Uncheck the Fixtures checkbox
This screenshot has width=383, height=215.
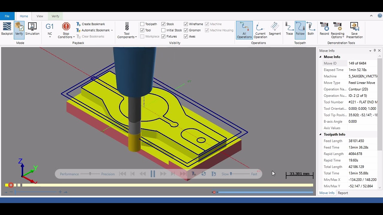pos(163,37)
